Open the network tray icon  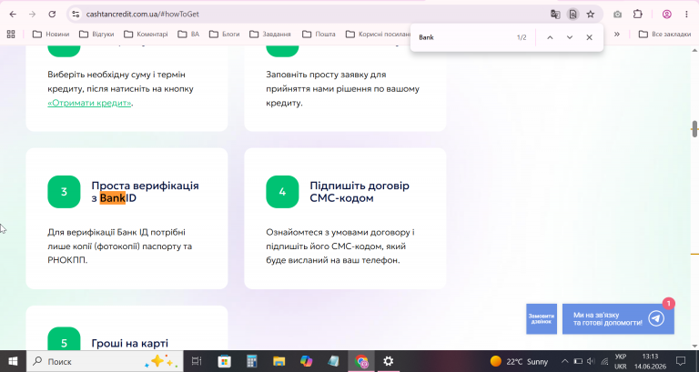click(604, 361)
